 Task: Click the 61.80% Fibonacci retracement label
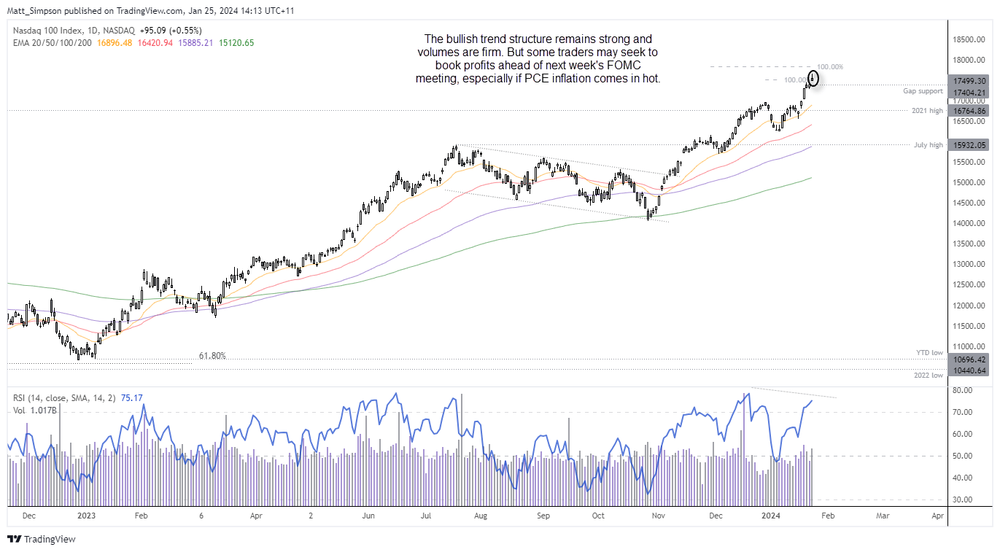click(212, 356)
